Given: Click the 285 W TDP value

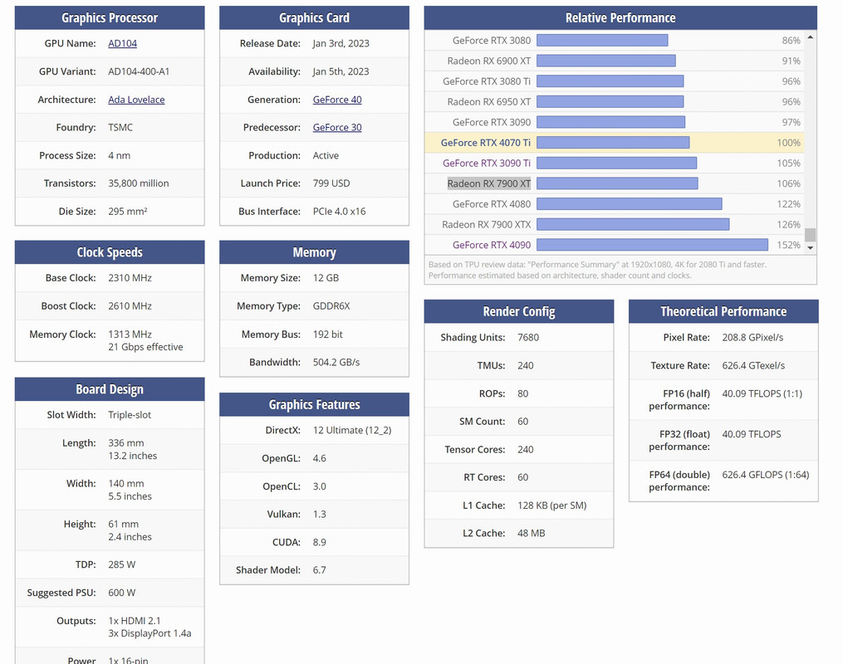Looking at the screenshot, I should coord(121,564).
